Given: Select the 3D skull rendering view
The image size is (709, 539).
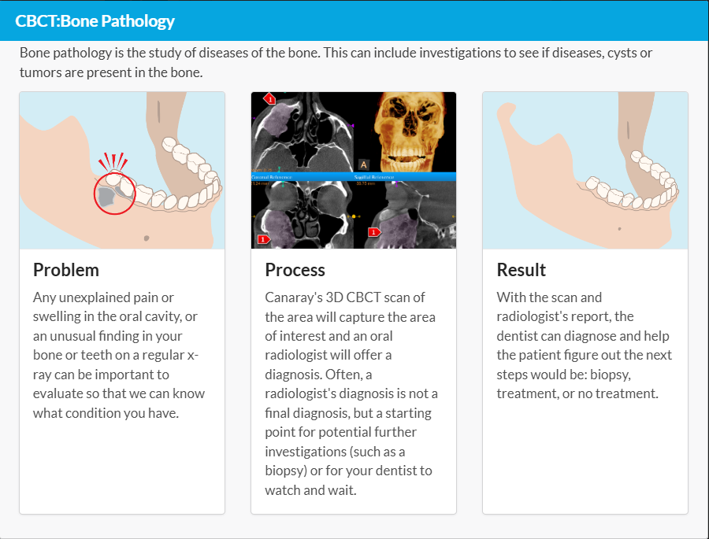Looking at the screenshot, I should click(x=406, y=131).
